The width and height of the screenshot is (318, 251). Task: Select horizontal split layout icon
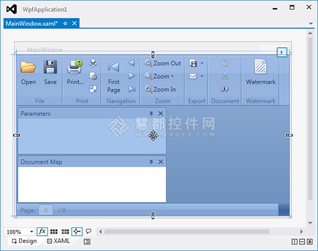click(302, 242)
